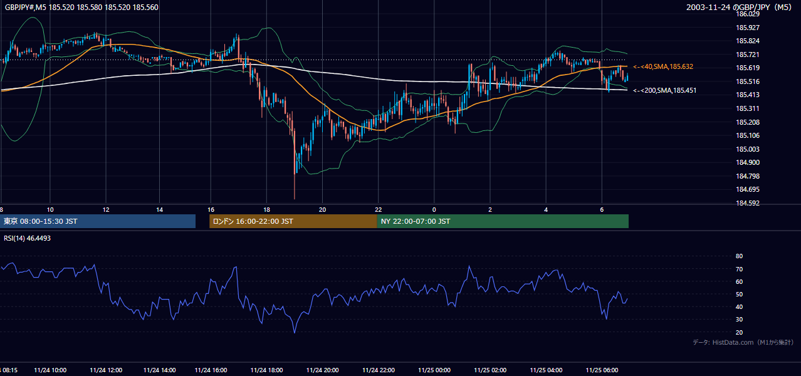801x376 pixels.
Task: Click the RSI 30 level label
Action: [x=740, y=320]
